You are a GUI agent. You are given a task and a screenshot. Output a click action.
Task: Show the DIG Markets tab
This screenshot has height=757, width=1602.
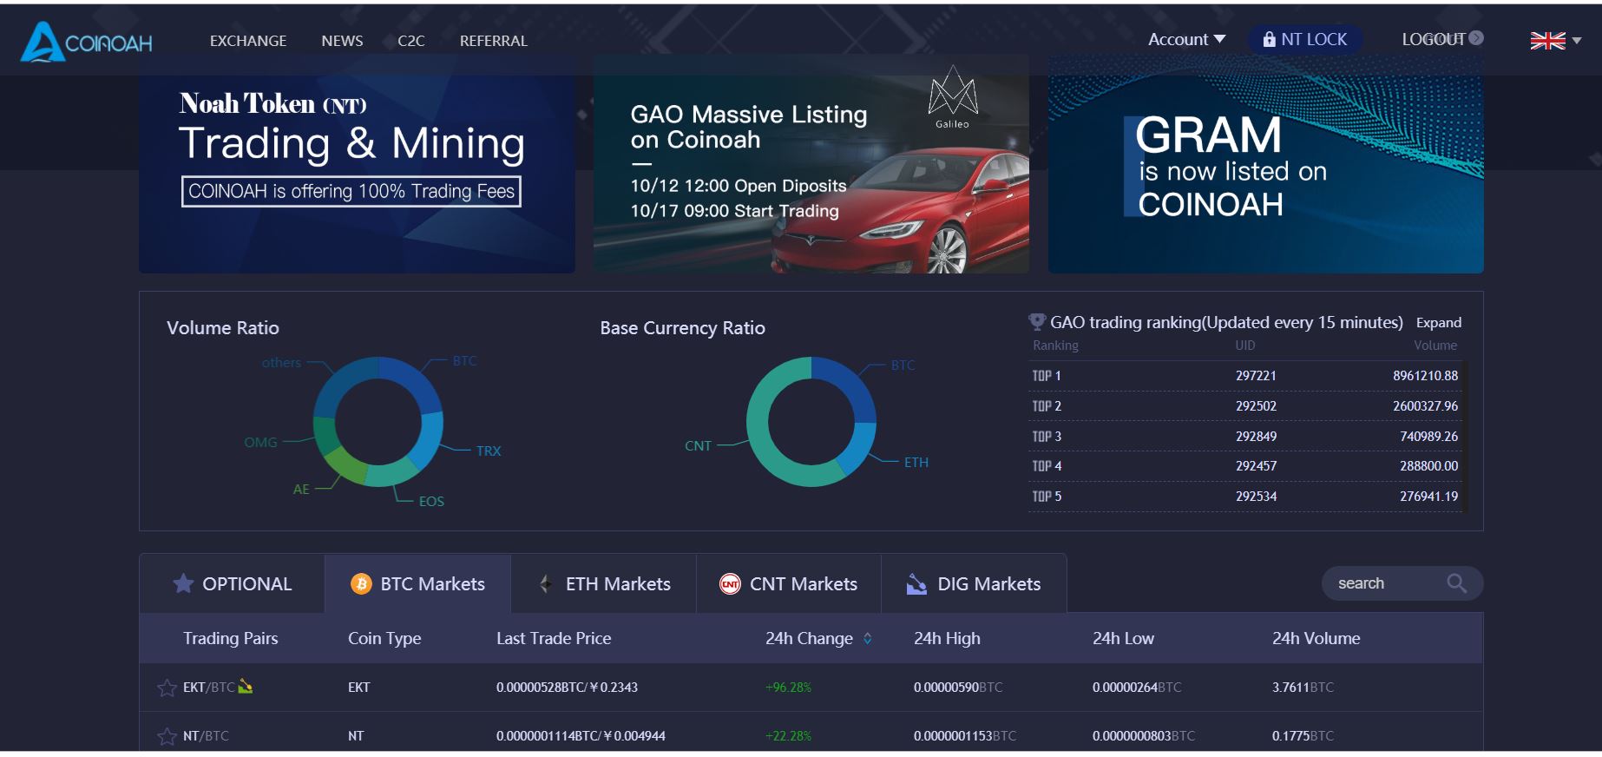point(974,584)
